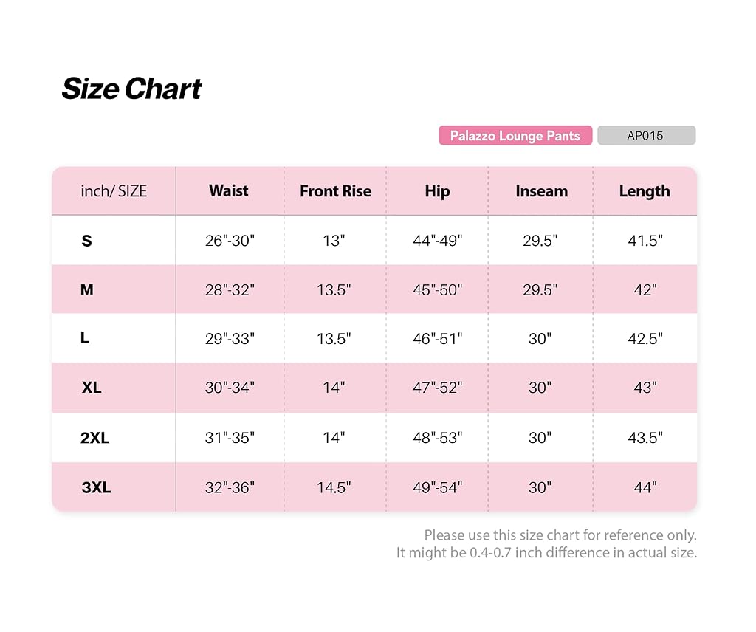This screenshot has width=756, height=632.
Task: Select the Size Chart title text
Action: [131, 89]
